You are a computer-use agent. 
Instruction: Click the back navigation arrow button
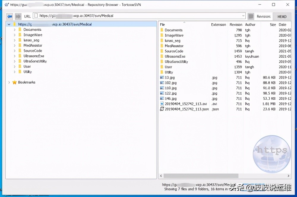coord(10,16)
